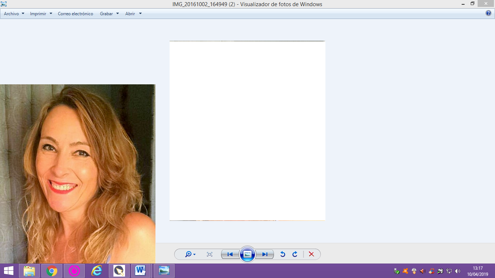This screenshot has height=278, width=495.
Task: Rotate the photo counterclockwise
Action: coord(283,254)
